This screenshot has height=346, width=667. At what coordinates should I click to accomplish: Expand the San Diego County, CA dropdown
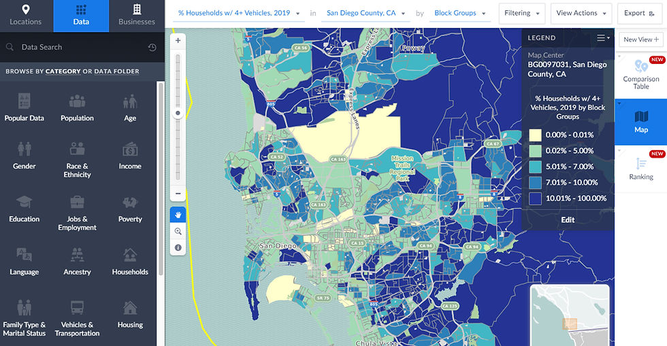tap(366, 13)
